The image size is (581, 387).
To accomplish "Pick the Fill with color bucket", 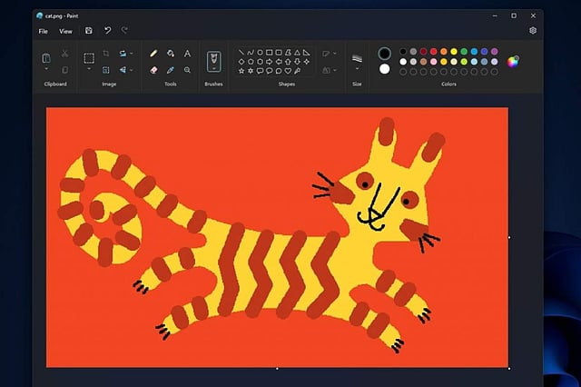I will pos(170,54).
